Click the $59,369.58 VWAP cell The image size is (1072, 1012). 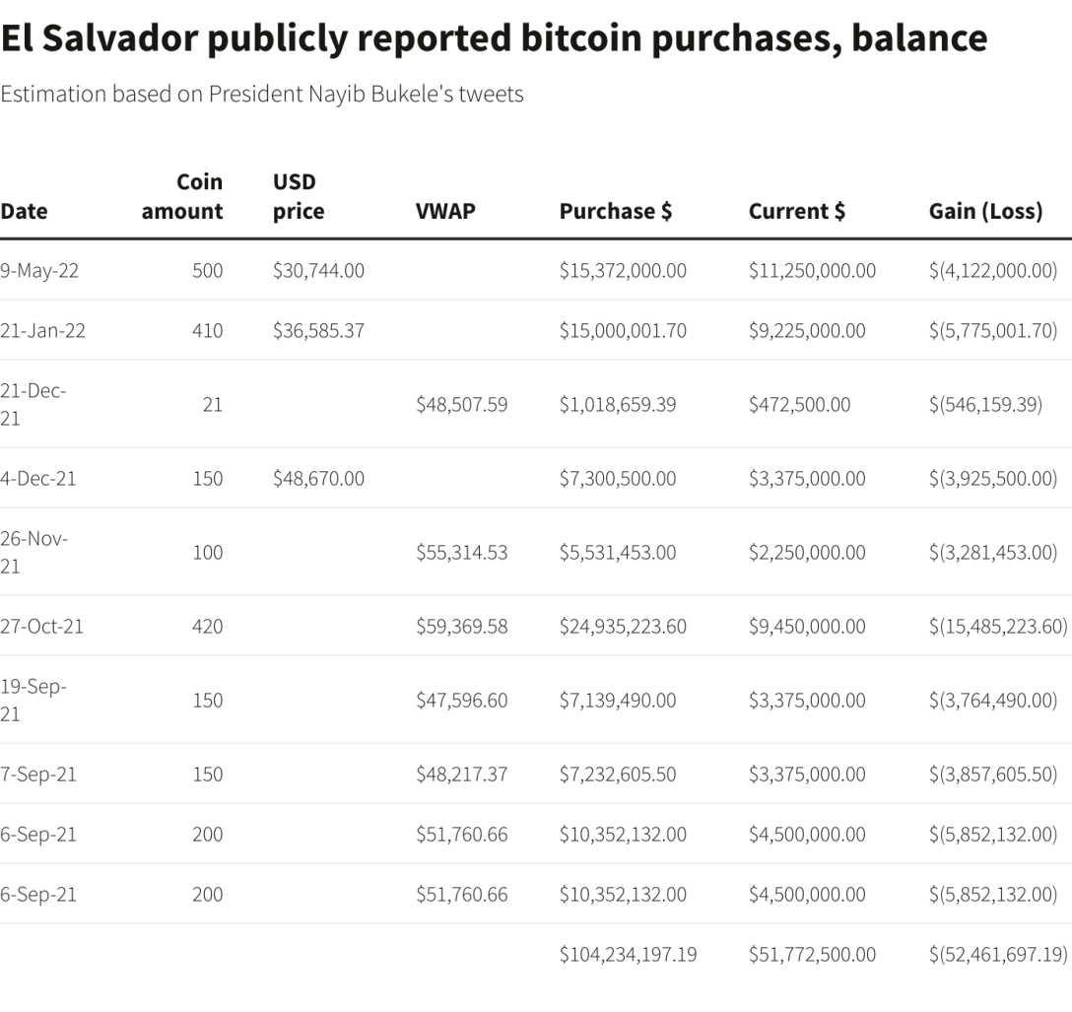coord(461,627)
